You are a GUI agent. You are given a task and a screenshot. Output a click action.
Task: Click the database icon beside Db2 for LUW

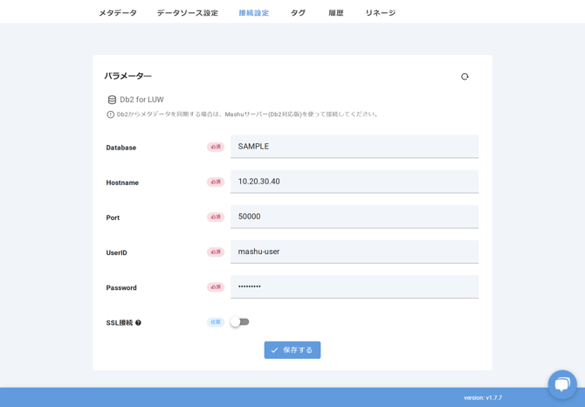[112, 100]
